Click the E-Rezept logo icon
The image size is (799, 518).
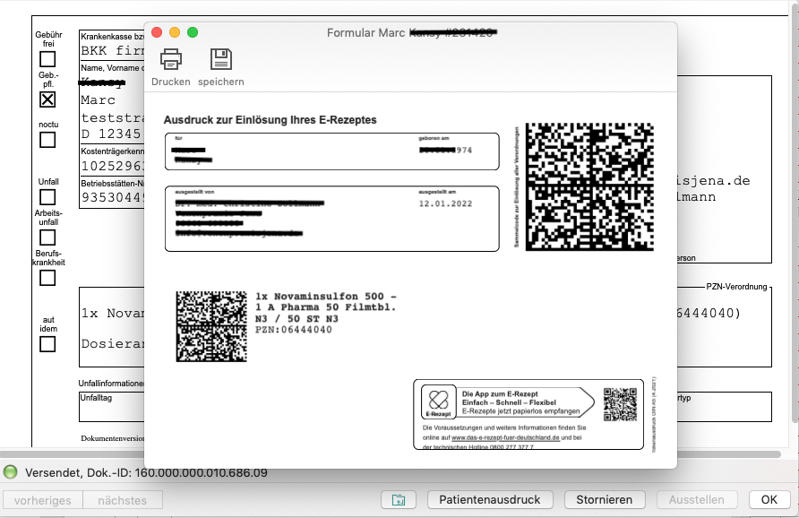tap(438, 401)
